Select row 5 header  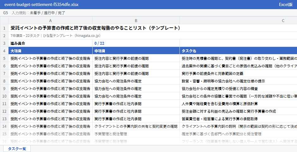click(x=4, y=58)
